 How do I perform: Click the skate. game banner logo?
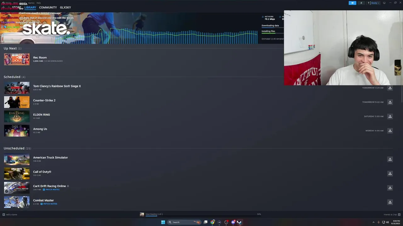click(x=46, y=29)
